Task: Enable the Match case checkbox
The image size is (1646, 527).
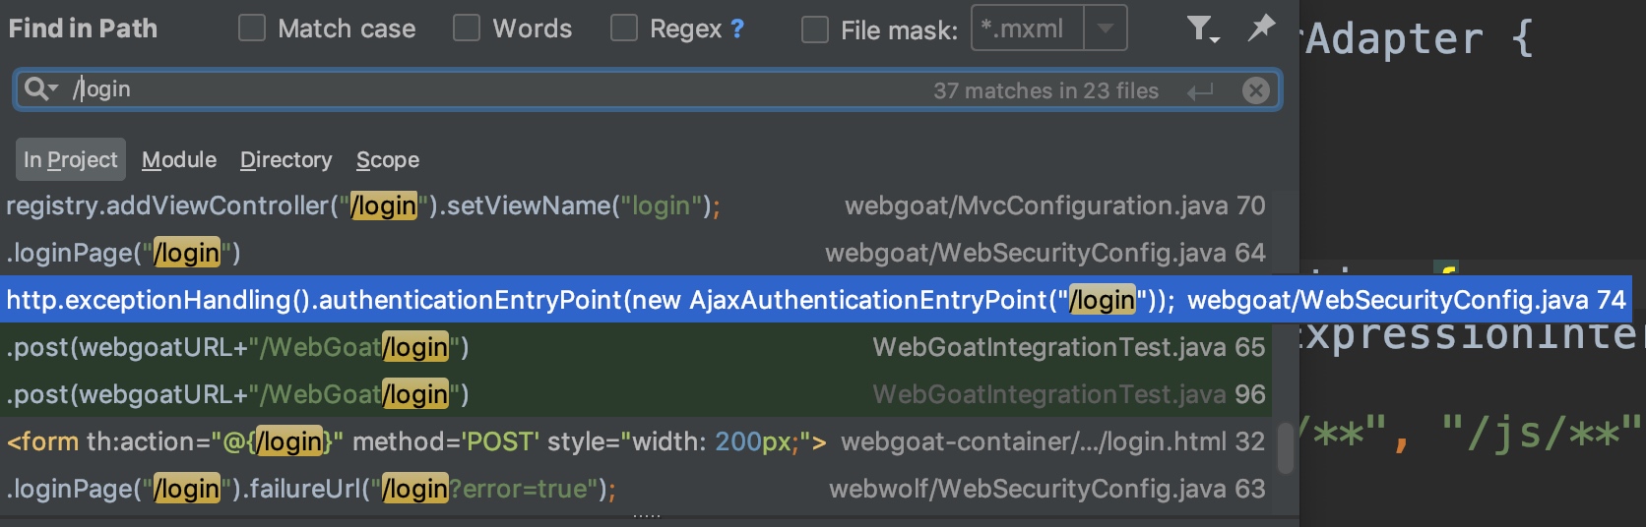Action: coord(252,28)
